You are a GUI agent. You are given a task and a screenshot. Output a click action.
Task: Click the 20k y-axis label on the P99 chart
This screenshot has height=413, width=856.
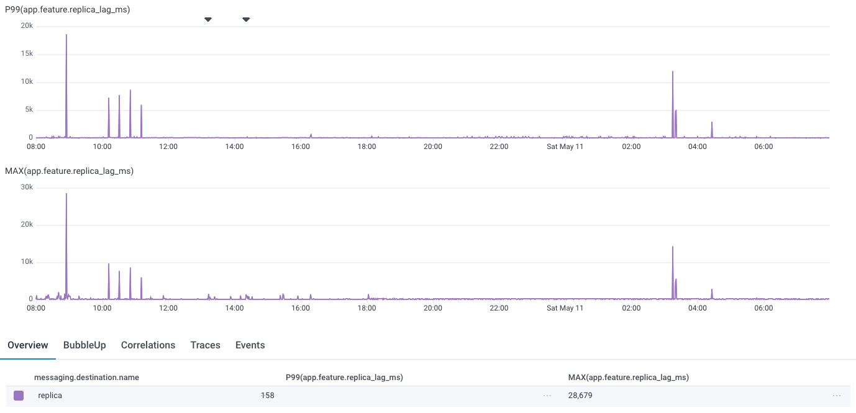click(x=27, y=26)
